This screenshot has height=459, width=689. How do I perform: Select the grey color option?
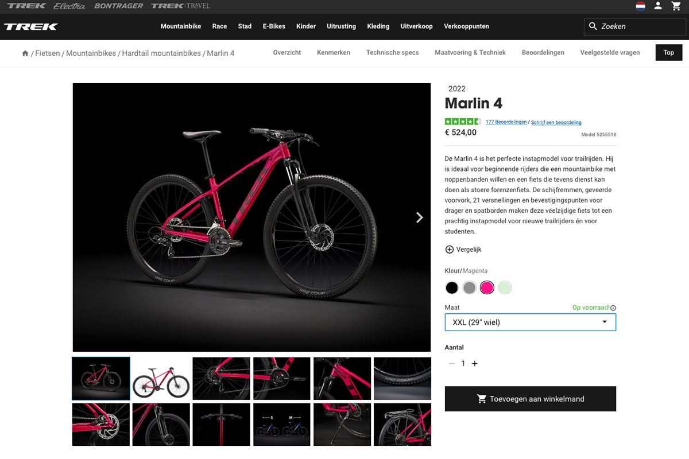click(x=469, y=287)
